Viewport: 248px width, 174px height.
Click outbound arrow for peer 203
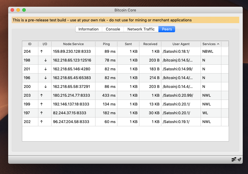[x=42, y=95]
